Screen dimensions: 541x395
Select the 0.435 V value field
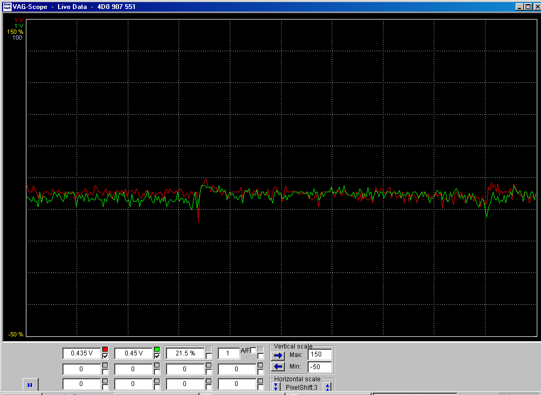click(81, 353)
